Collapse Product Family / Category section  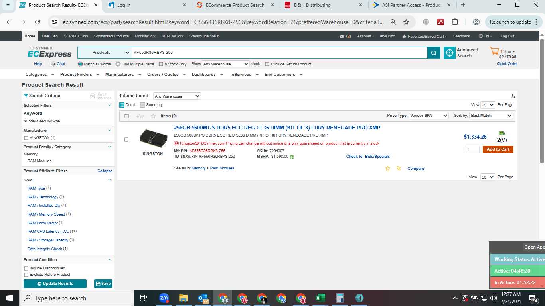[x=109, y=147]
